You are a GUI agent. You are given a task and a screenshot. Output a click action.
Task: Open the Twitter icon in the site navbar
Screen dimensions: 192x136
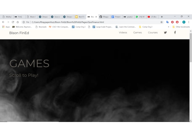(x=165, y=32)
